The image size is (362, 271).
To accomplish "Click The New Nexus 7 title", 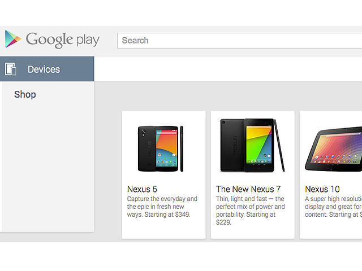I will [248, 189].
